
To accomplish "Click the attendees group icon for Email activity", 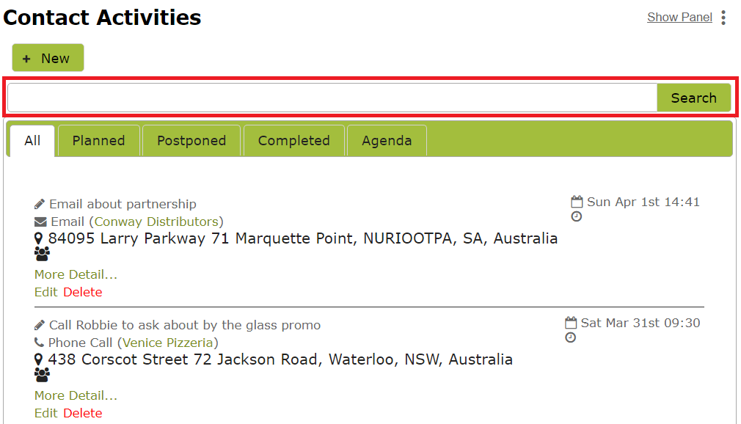I will [x=42, y=255].
